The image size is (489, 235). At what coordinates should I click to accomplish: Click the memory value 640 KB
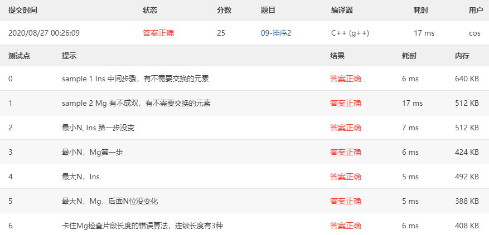pos(467,79)
